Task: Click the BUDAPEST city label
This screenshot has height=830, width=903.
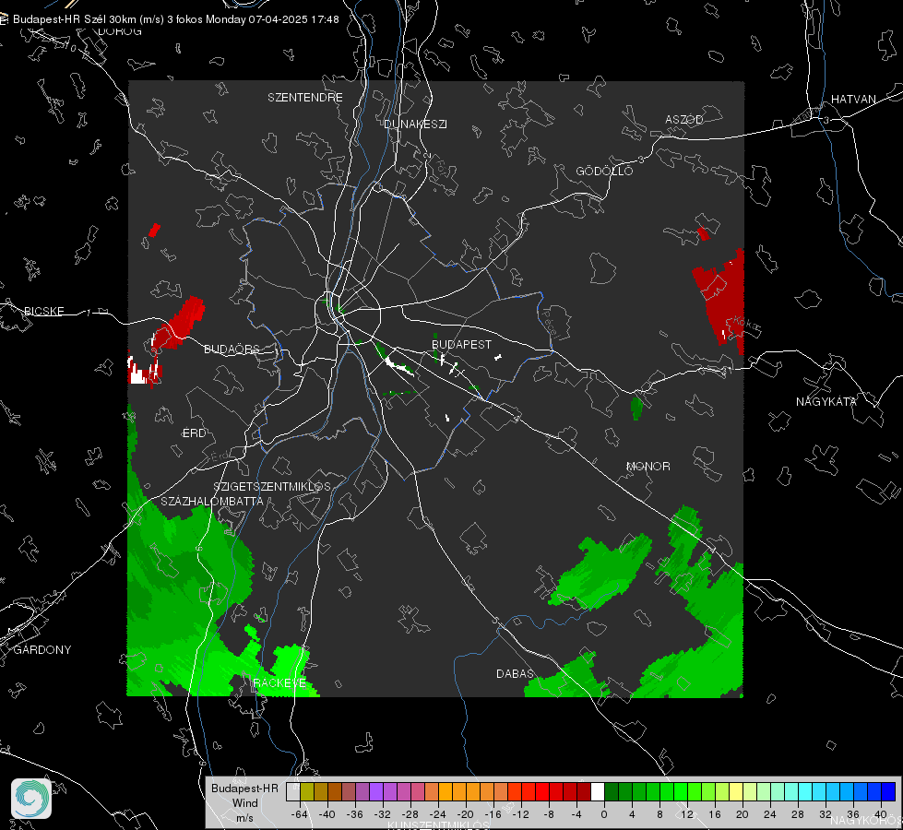Action: (x=461, y=344)
